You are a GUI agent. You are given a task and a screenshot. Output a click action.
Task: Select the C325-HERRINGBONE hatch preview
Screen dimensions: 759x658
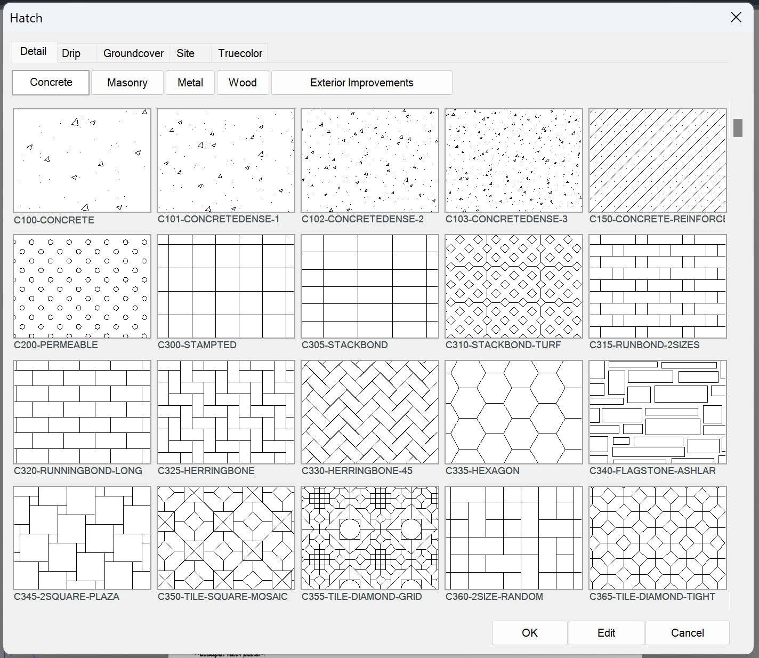[226, 412]
